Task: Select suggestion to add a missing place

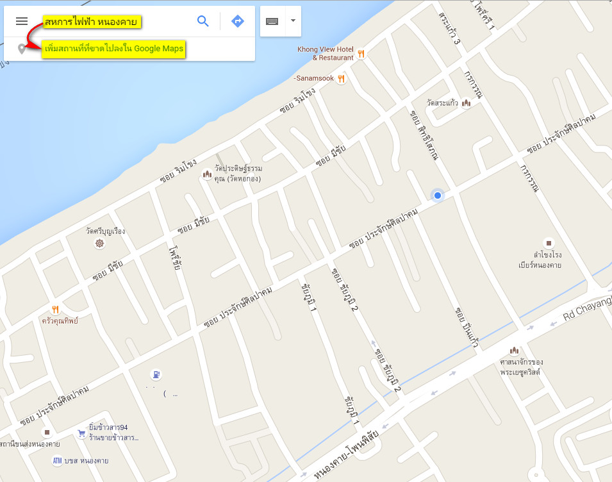Action: coord(113,49)
